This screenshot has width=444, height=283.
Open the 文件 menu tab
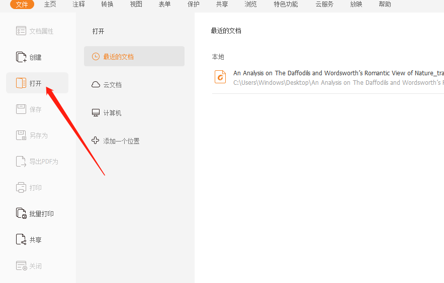(22, 5)
